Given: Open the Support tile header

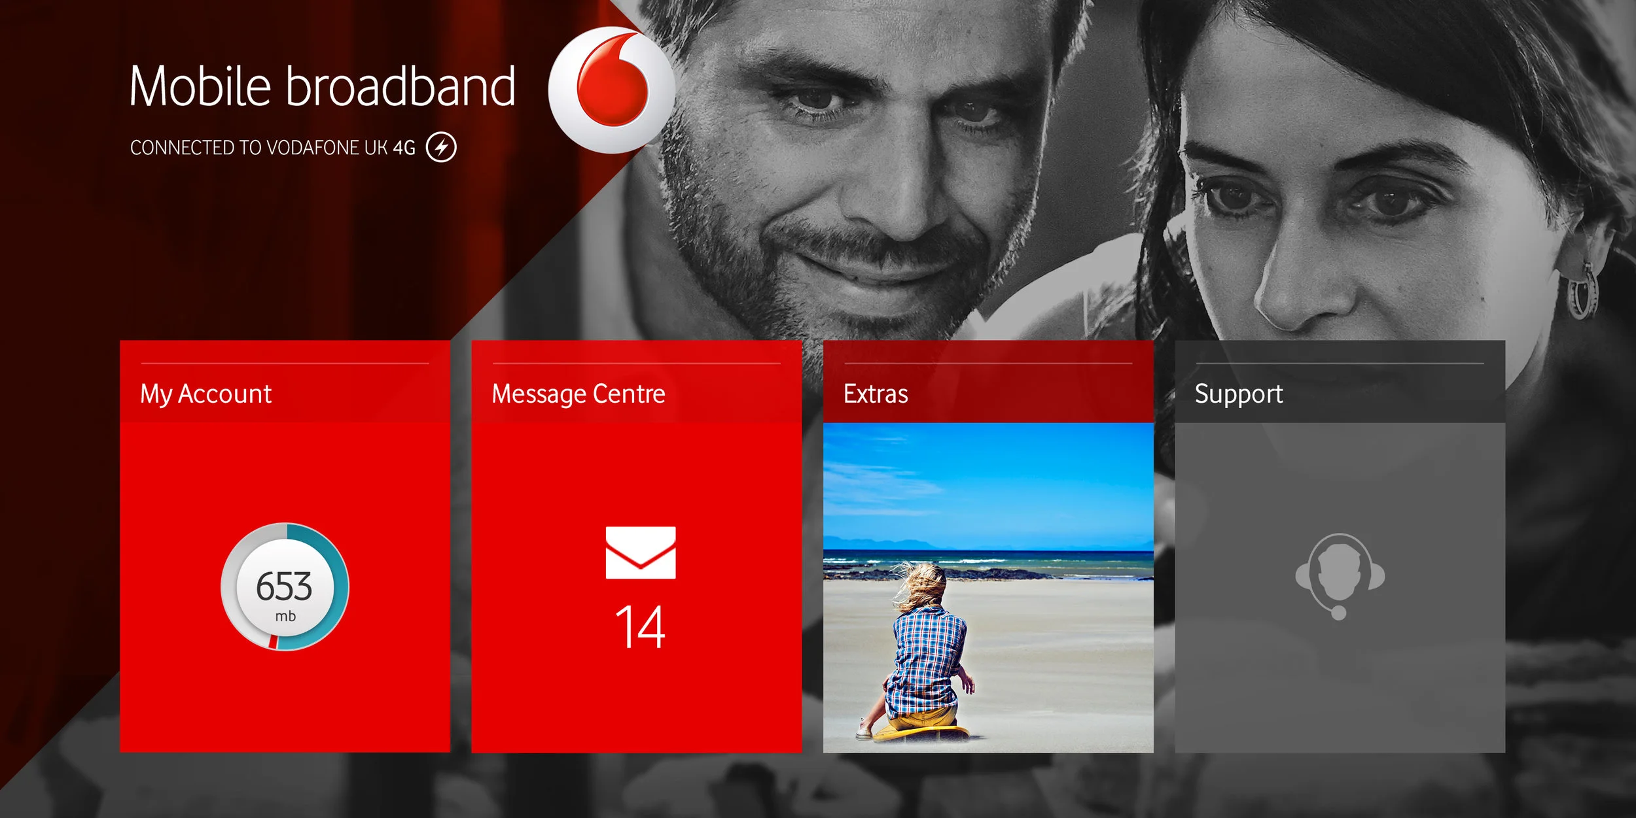Looking at the screenshot, I should [x=1340, y=381].
